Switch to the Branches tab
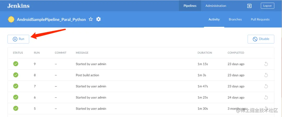 (235, 19)
